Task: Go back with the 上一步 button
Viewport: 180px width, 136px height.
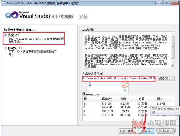Action: (x=126, y=131)
